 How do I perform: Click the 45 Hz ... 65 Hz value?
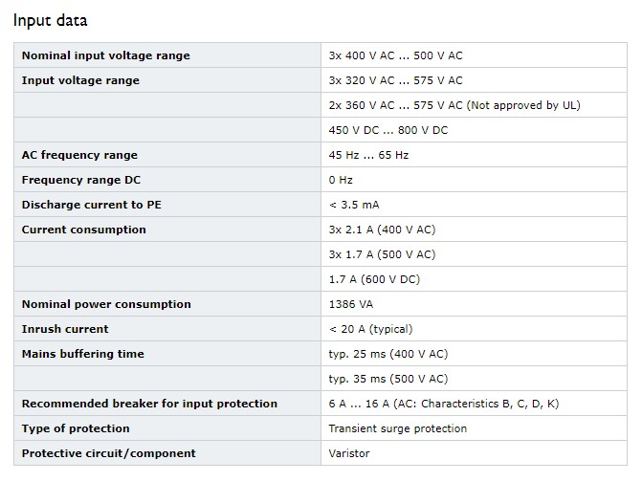click(x=368, y=155)
